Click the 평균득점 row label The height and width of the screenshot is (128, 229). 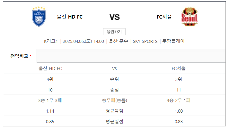pos(114,111)
